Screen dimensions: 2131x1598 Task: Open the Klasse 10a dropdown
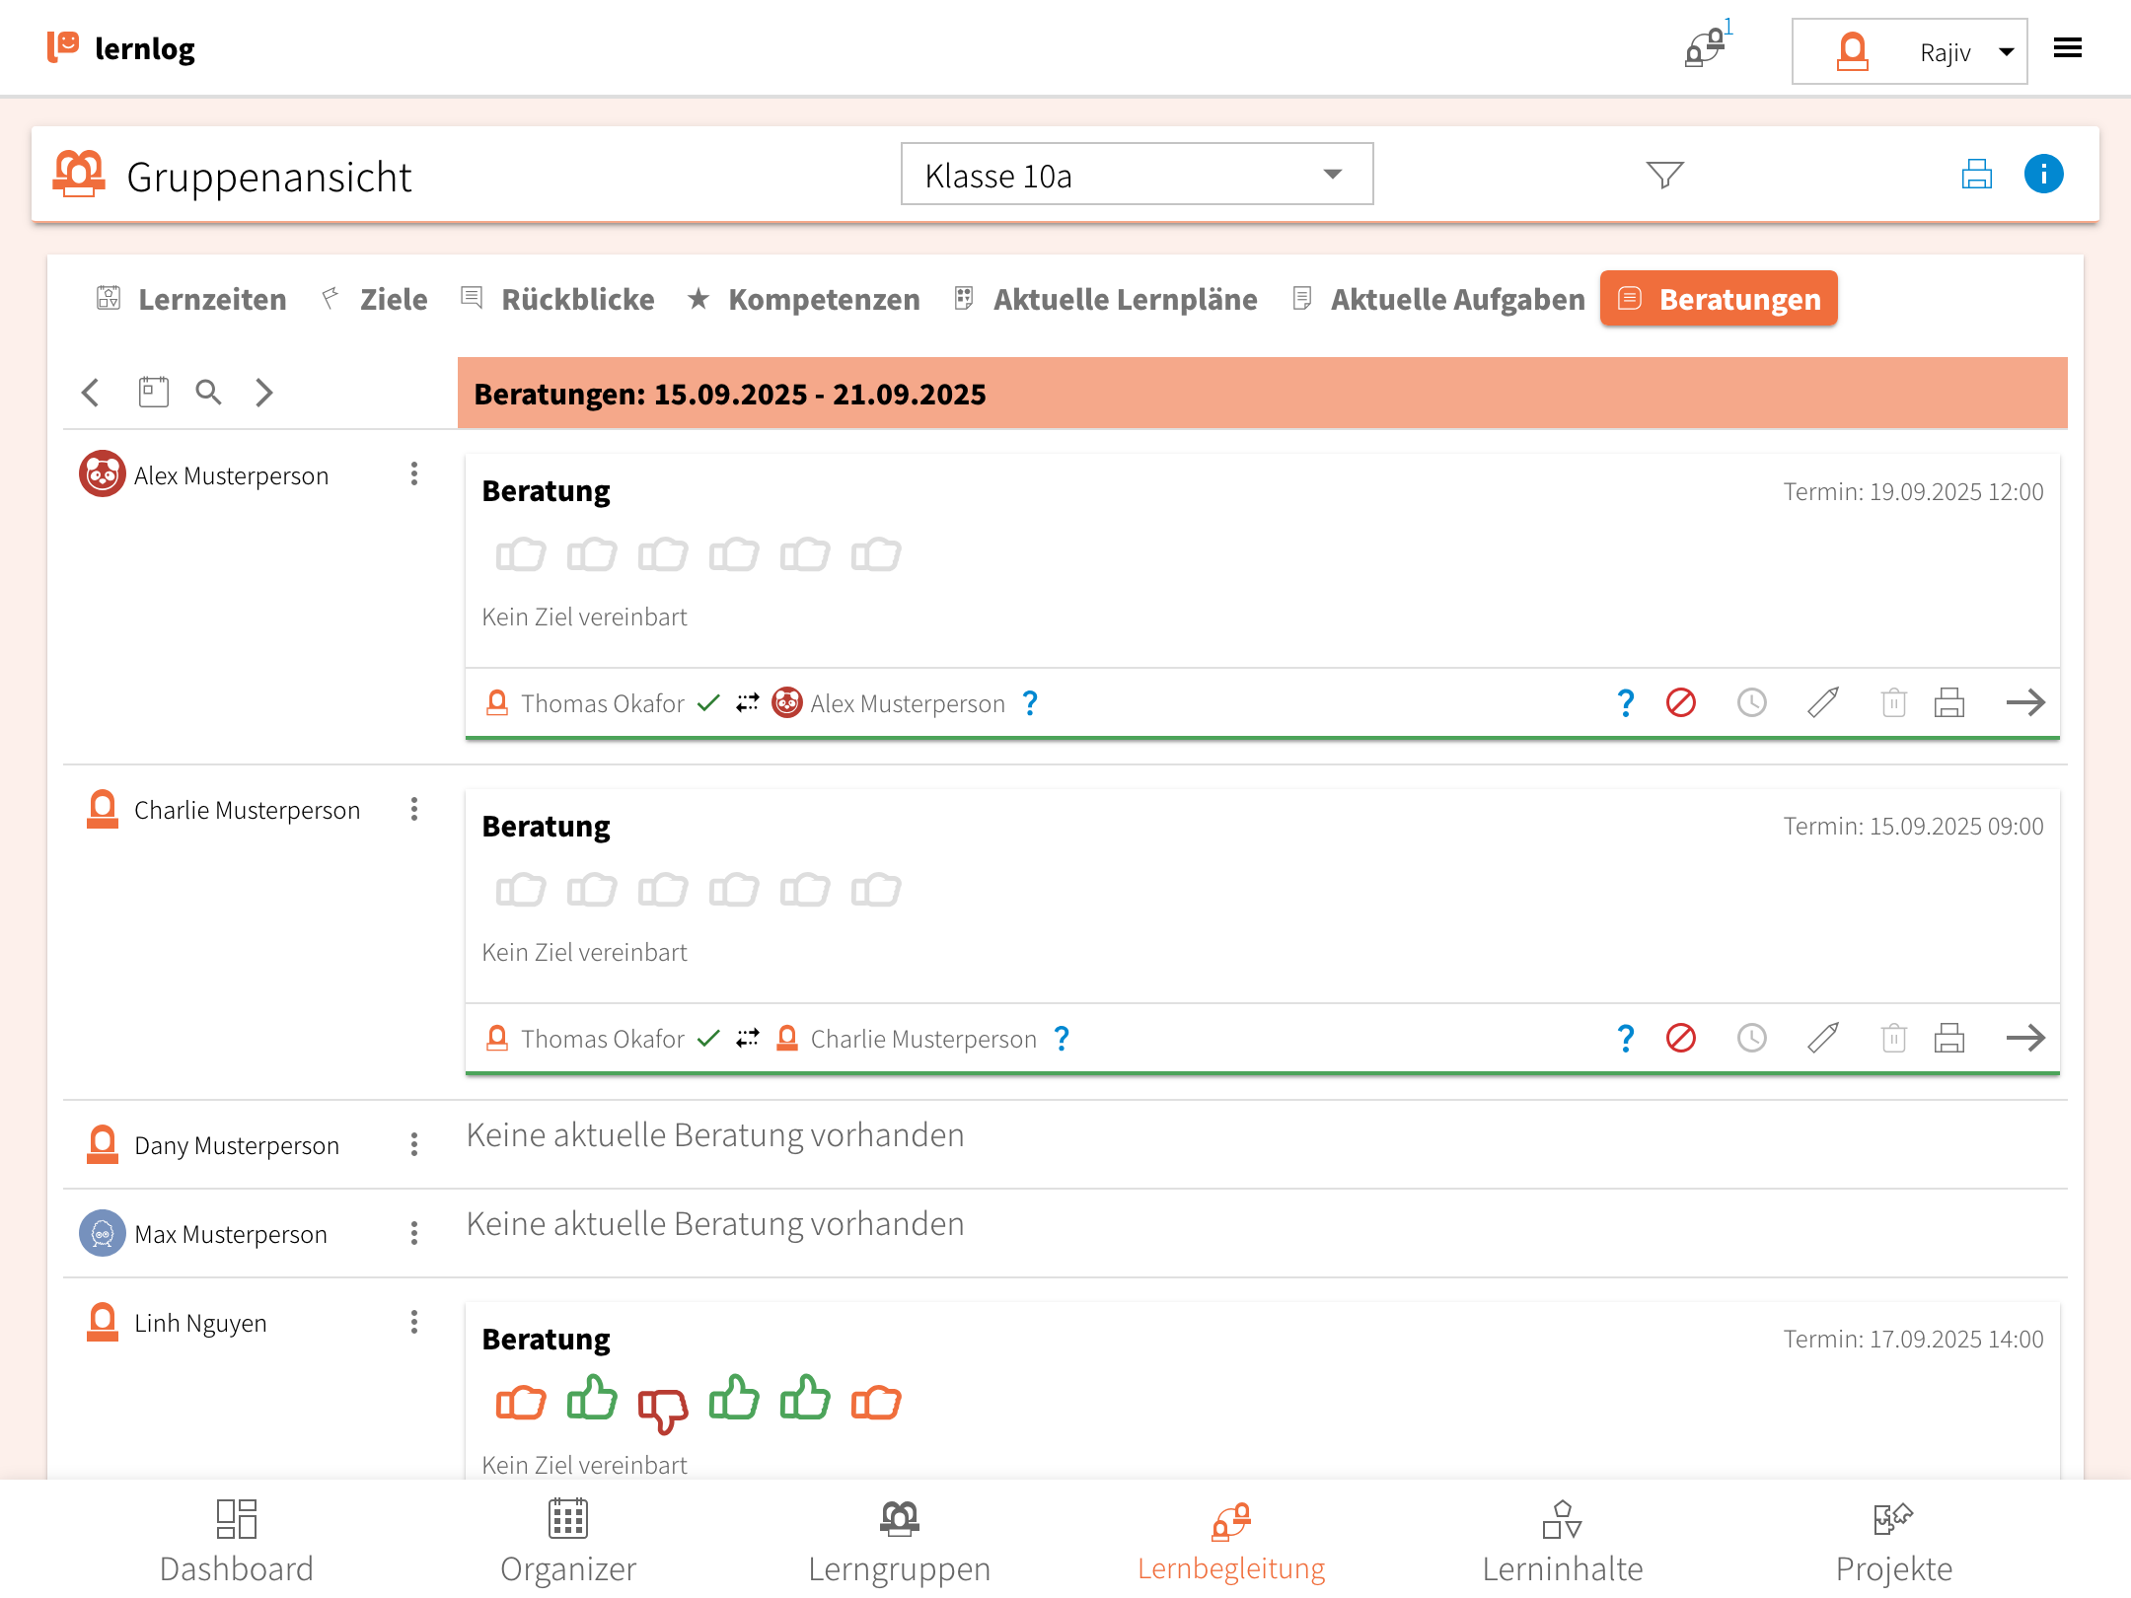pyautogui.click(x=1137, y=175)
